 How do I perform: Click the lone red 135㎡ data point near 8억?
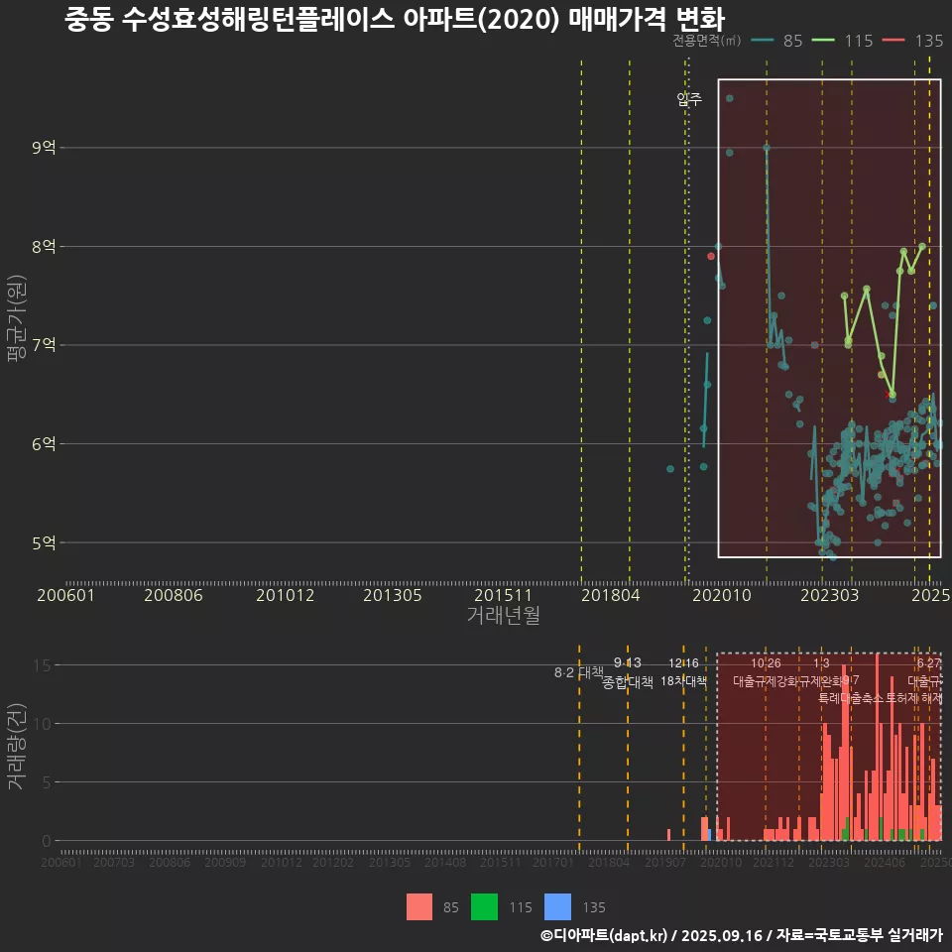click(x=711, y=256)
